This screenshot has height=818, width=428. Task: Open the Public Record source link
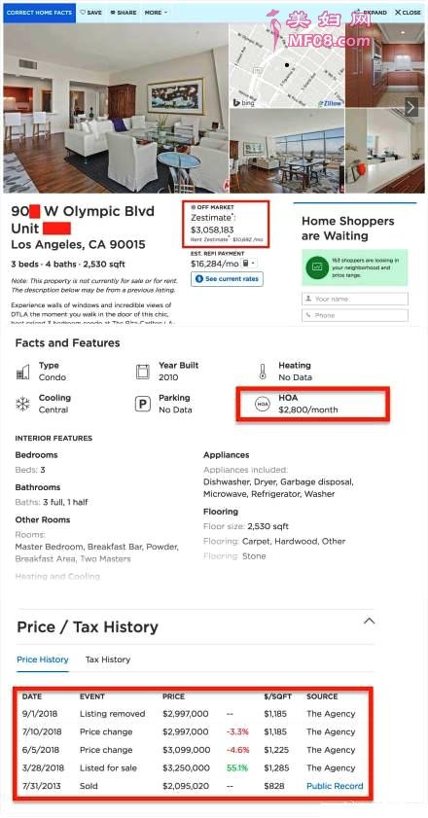point(335,786)
